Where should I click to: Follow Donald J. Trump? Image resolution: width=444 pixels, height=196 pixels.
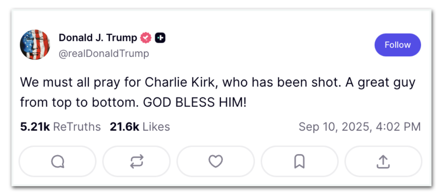pos(397,45)
